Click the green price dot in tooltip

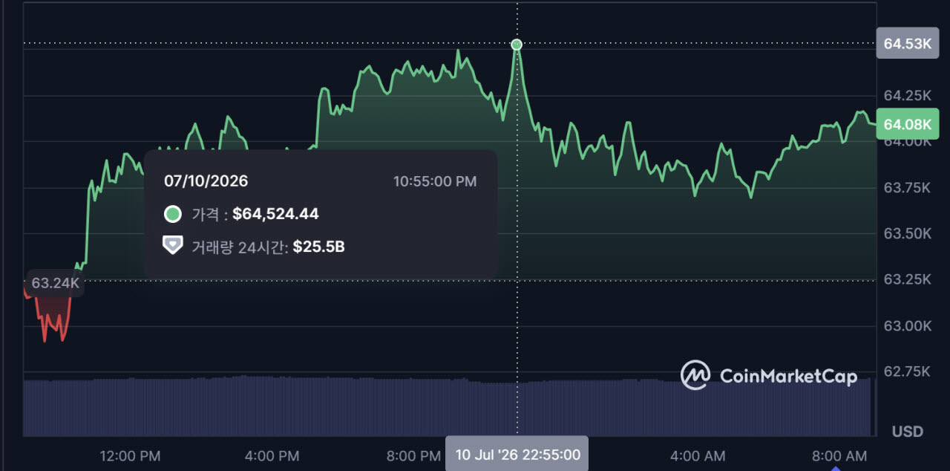[173, 214]
